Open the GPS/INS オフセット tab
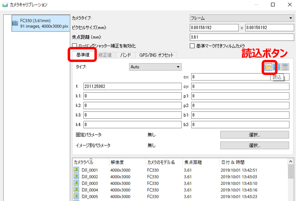 pyautogui.click(x=156, y=55)
